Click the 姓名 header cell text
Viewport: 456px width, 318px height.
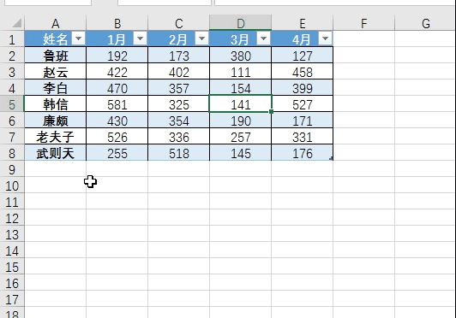[55, 39]
